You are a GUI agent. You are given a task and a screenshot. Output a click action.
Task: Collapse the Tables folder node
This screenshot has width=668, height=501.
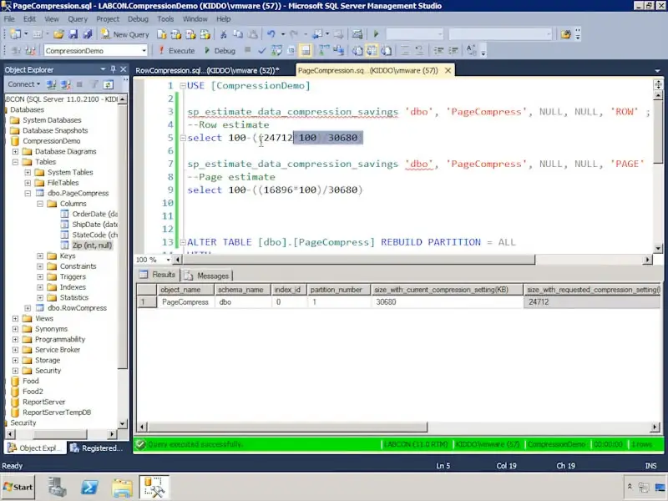coord(15,162)
